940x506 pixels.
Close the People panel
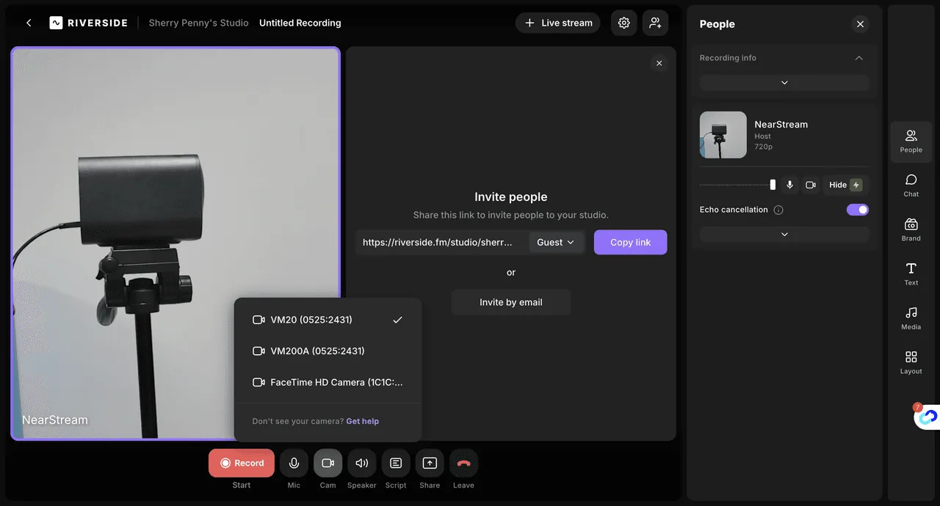[x=860, y=24]
